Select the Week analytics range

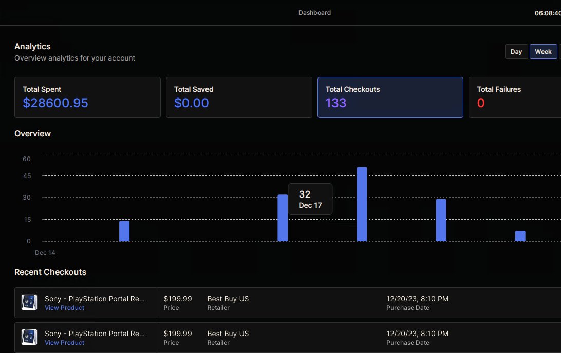coord(543,52)
